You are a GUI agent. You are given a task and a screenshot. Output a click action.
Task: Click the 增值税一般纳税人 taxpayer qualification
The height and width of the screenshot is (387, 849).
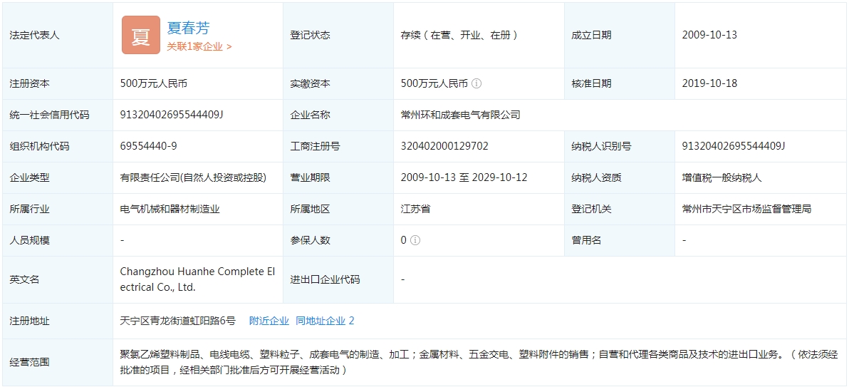click(722, 177)
